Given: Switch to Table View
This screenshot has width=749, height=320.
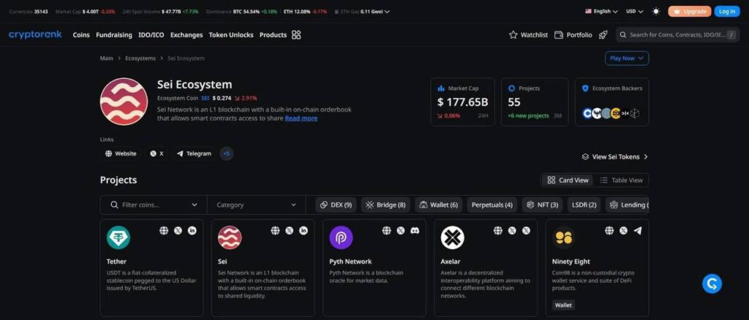Looking at the screenshot, I should pos(621,180).
